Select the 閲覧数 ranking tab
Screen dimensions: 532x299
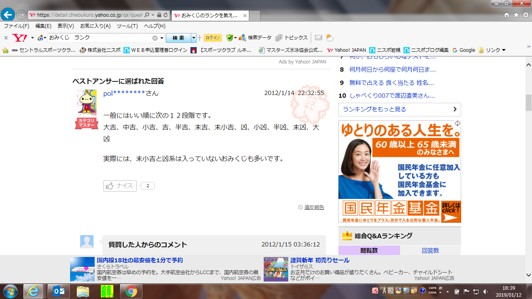(x=369, y=250)
